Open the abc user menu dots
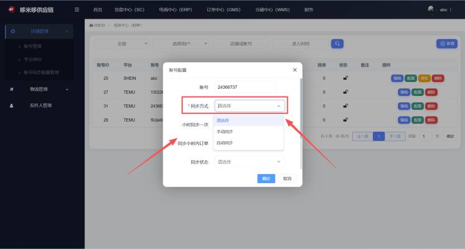Image resolution: width=465 pixels, height=249 pixels. click(x=450, y=10)
